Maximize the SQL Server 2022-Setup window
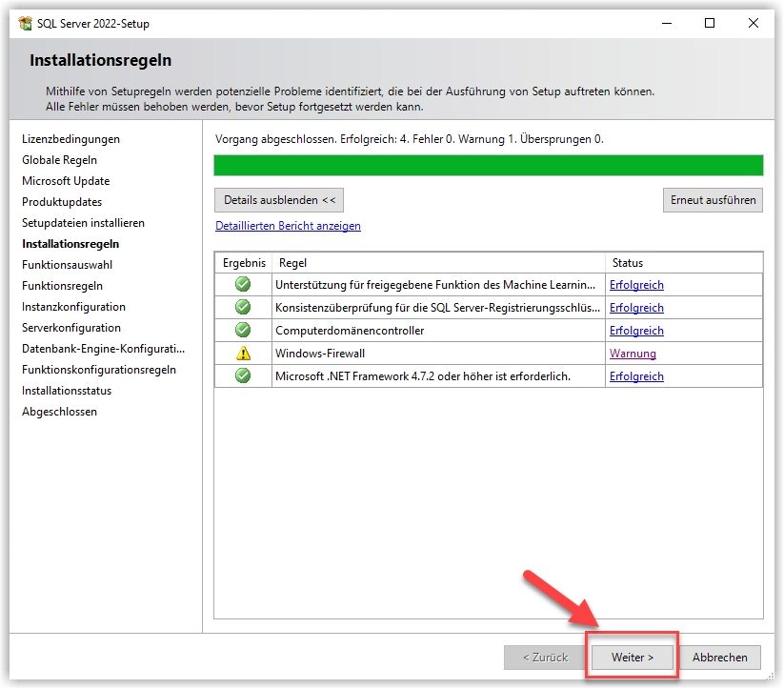The image size is (784, 689). click(710, 23)
